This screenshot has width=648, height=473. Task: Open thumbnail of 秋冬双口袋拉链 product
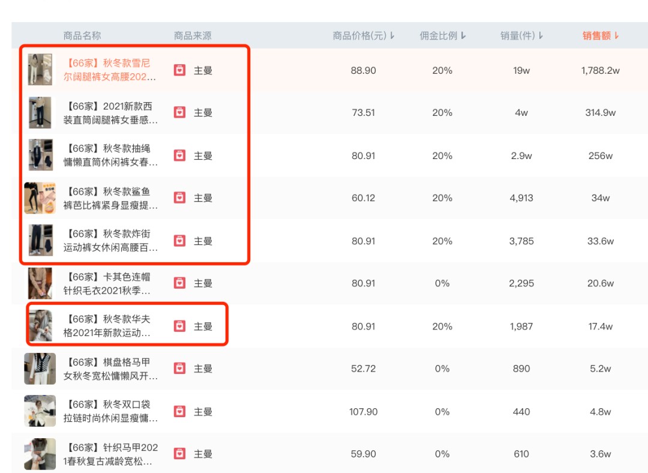pos(40,411)
